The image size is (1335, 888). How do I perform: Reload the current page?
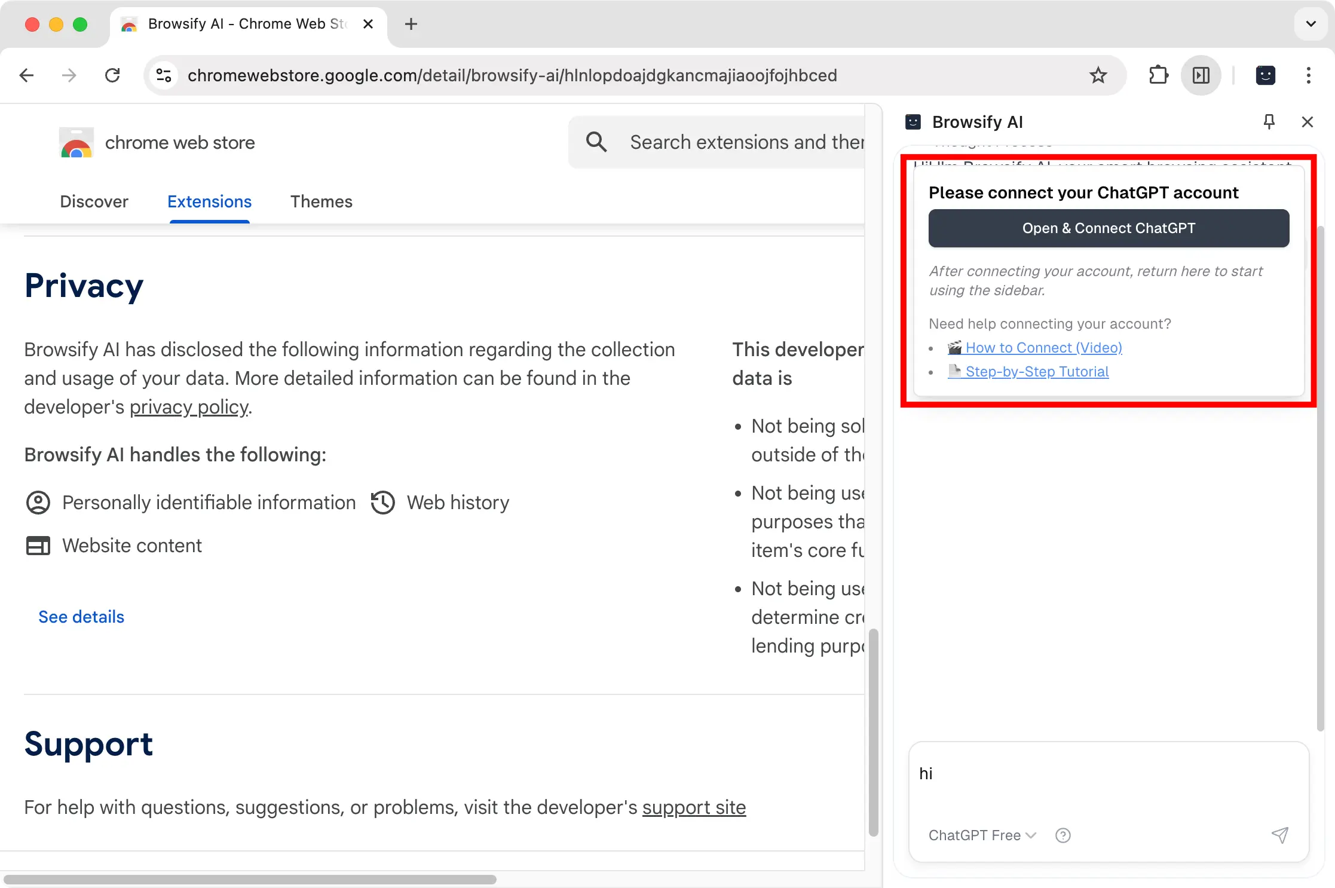click(112, 75)
